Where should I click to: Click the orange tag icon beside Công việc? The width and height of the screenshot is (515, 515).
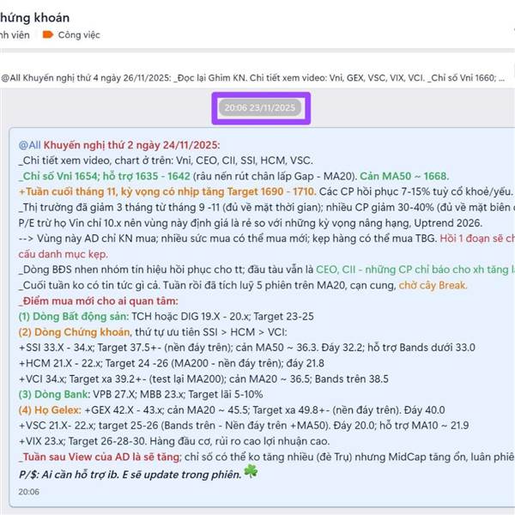[x=47, y=34]
